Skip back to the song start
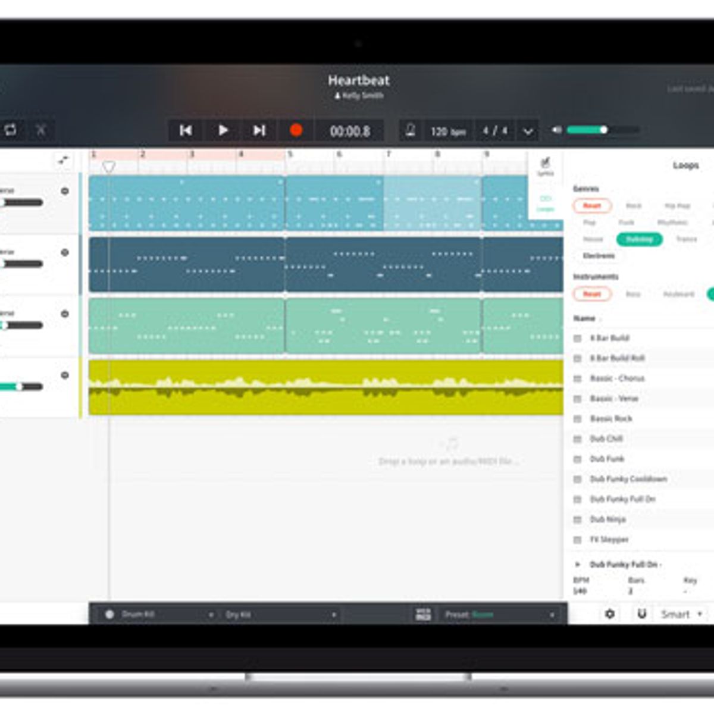Screen dimensions: 714x714 [186, 130]
